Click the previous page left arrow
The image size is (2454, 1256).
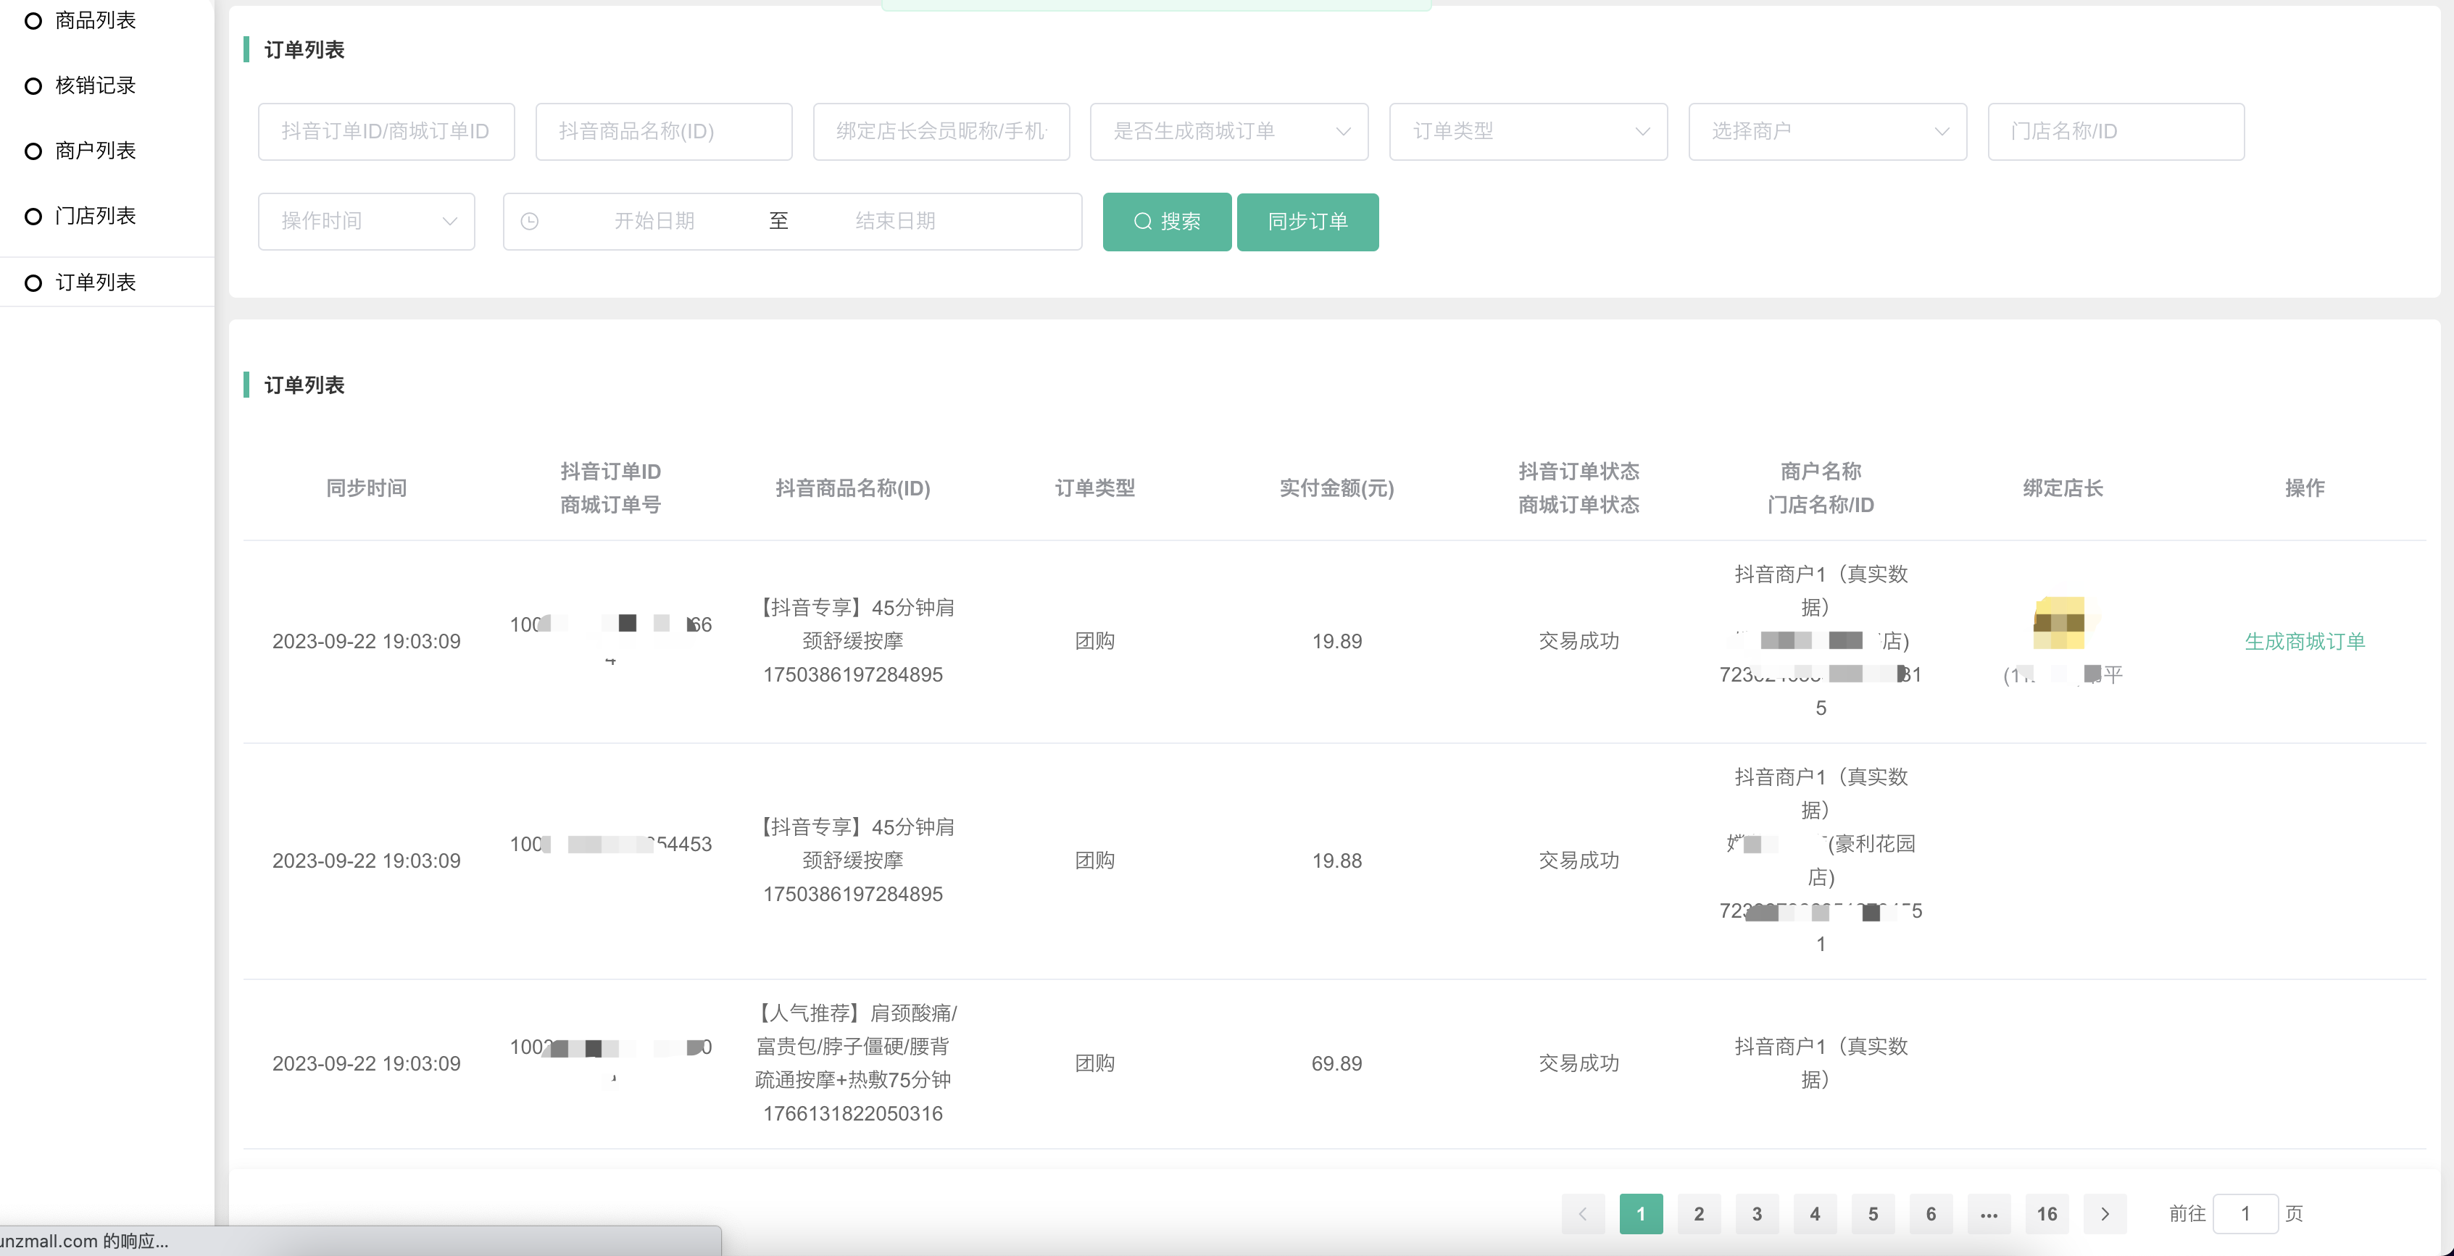click(x=1582, y=1214)
